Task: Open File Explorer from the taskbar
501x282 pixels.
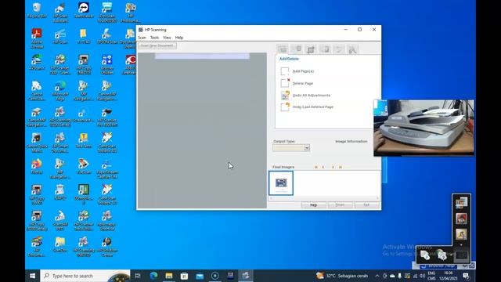Action: (x=169, y=276)
